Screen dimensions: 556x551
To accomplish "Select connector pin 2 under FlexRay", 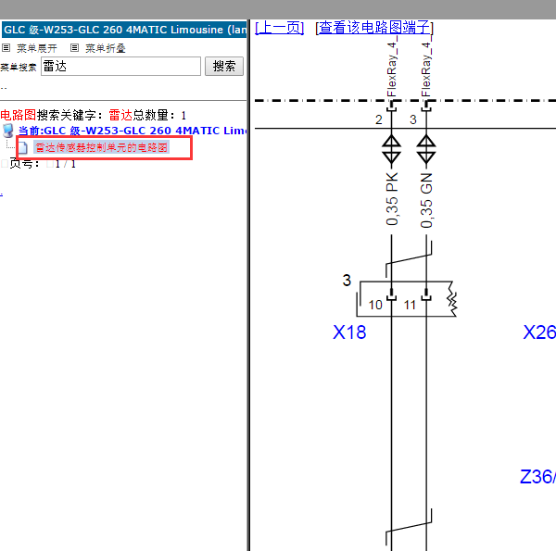I will (x=379, y=119).
